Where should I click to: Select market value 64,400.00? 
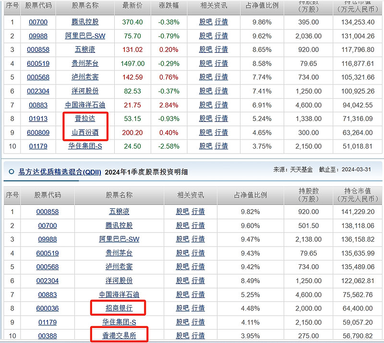tap(358, 308)
